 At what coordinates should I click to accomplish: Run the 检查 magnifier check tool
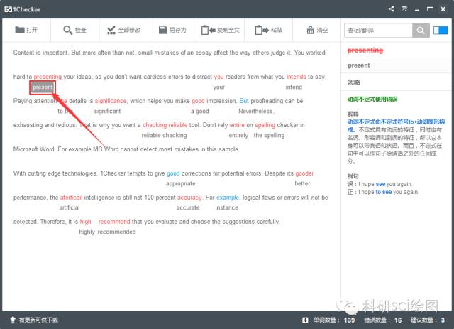(x=74, y=30)
